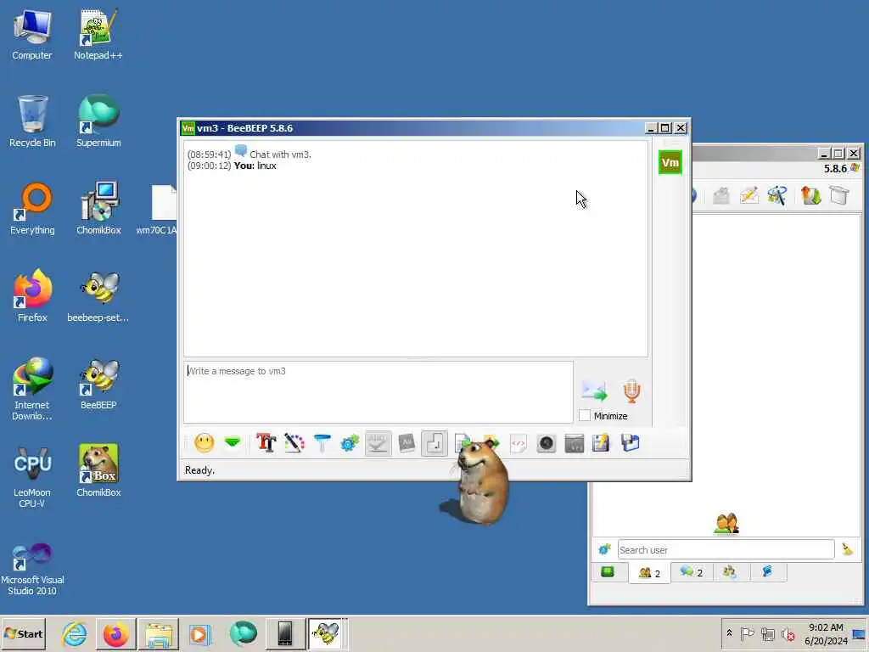Select the beebeep-setup installer desktop icon
The image size is (869, 652).
(98, 296)
